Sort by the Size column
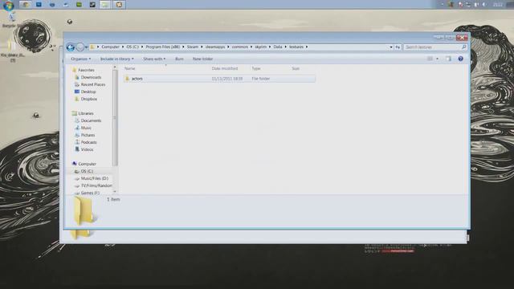 tap(296, 68)
